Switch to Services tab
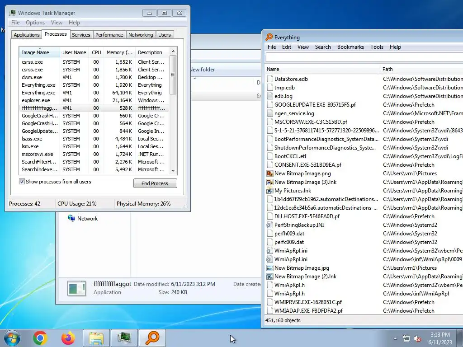The height and width of the screenshot is (347, 463). pos(81,35)
